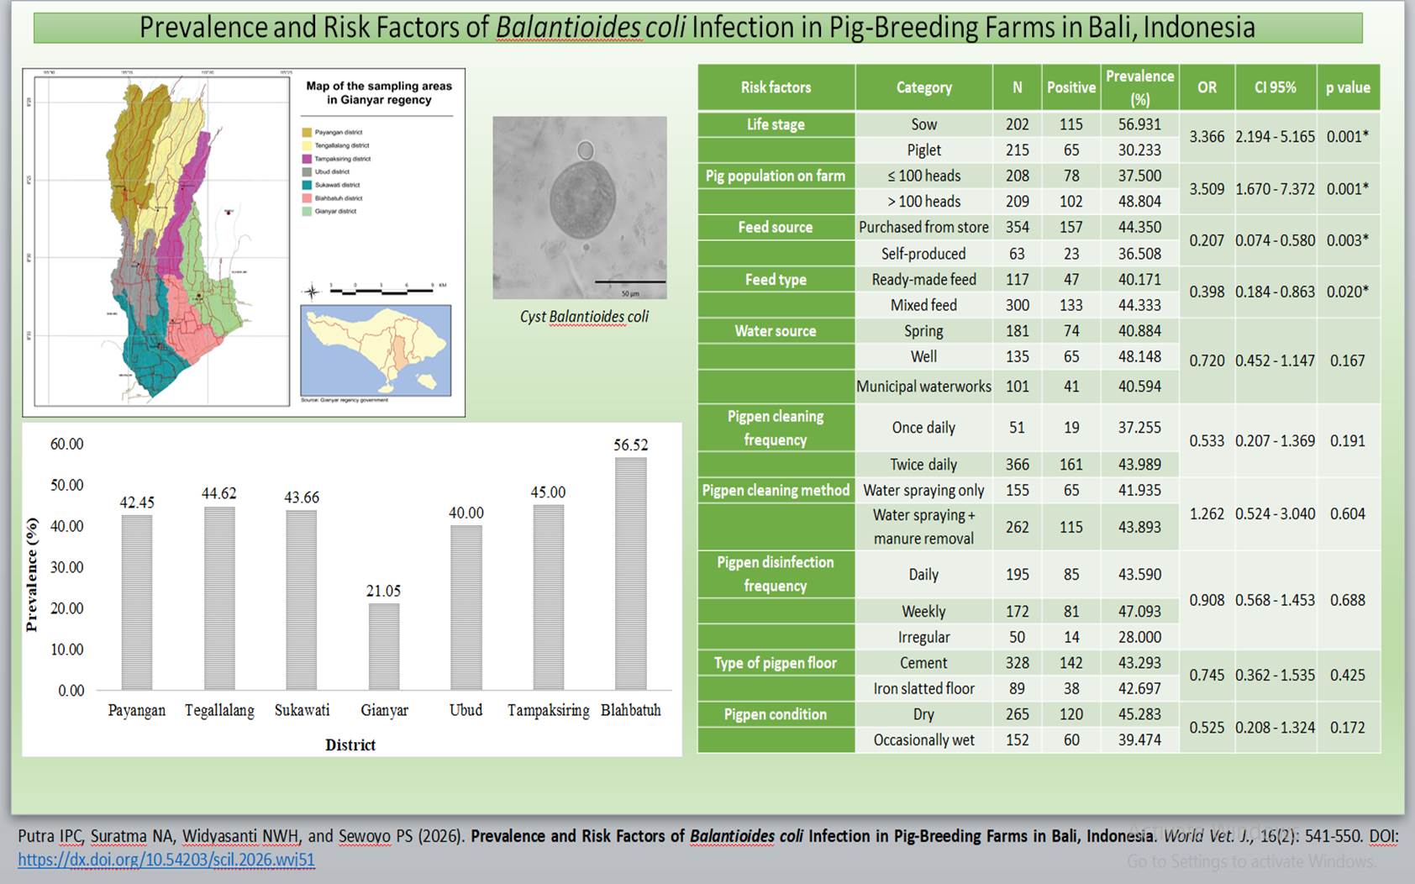
Task: Click 'World Vet. J.' in the citation
Action: 1207,836
